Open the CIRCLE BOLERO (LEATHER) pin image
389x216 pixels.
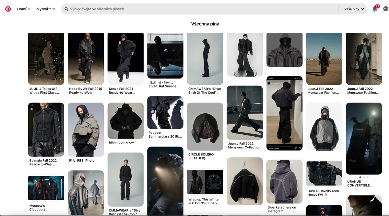(x=205, y=127)
